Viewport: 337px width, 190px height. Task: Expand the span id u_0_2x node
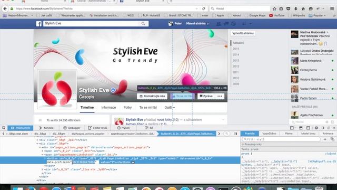pyautogui.click(x=42, y=151)
